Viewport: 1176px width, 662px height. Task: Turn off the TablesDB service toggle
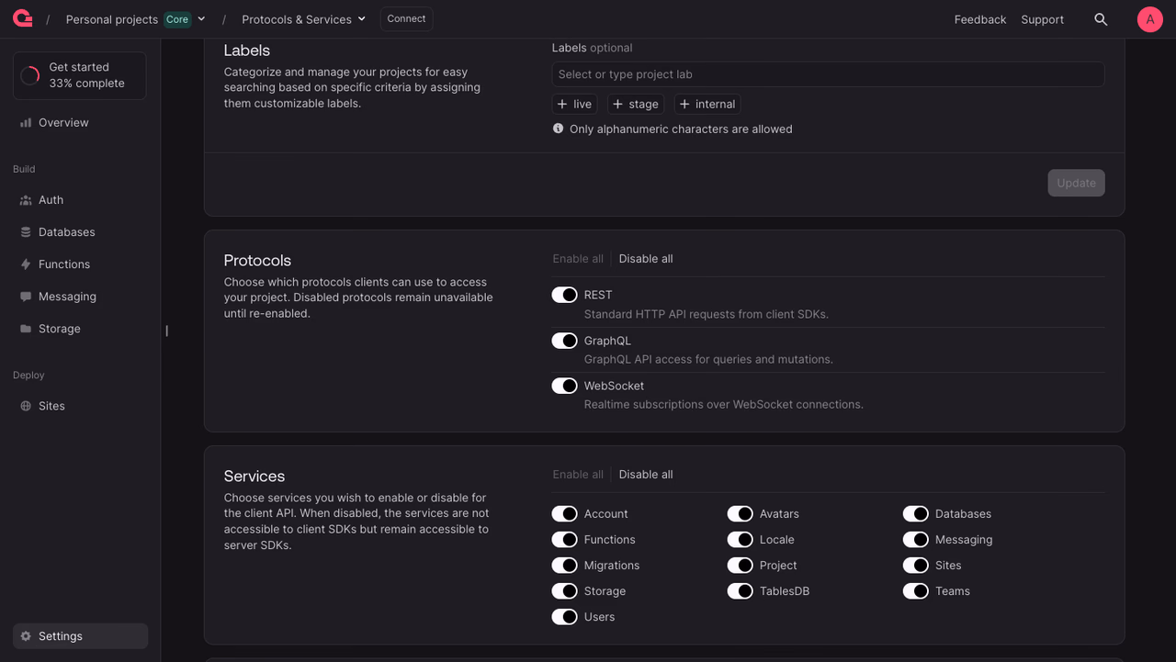(740, 591)
